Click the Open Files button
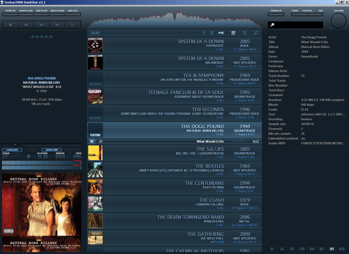The width and height of the screenshot is (349, 254). coord(26,15)
